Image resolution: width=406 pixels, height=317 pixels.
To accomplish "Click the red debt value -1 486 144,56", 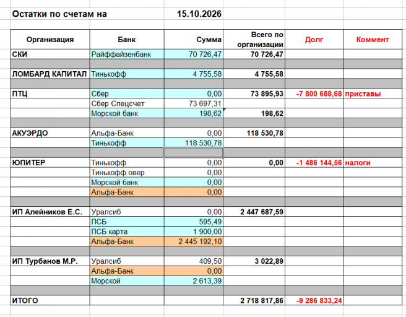I will [314, 162].
